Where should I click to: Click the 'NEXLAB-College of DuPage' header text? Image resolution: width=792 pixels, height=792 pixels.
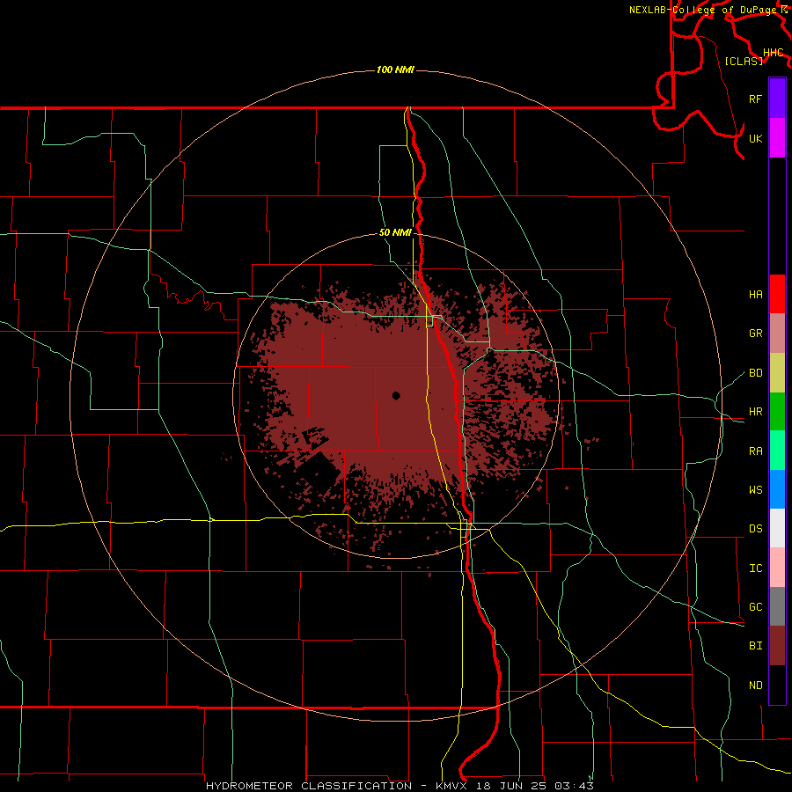click(x=703, y=10)
